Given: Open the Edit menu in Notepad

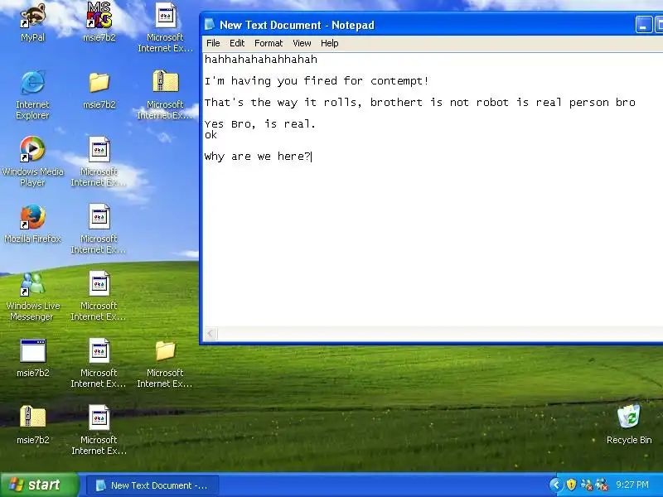Looking at the screenshot, I should (237, 43).
